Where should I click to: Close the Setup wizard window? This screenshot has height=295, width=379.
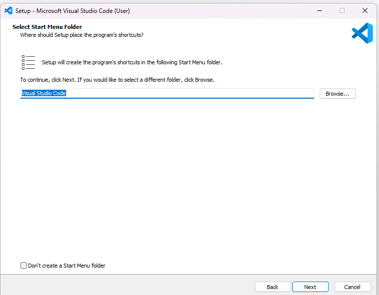(x=365, y=10)
